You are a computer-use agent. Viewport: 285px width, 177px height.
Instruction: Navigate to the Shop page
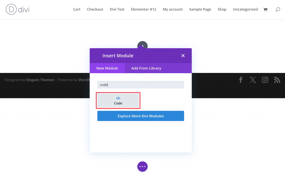click(222, 9)
